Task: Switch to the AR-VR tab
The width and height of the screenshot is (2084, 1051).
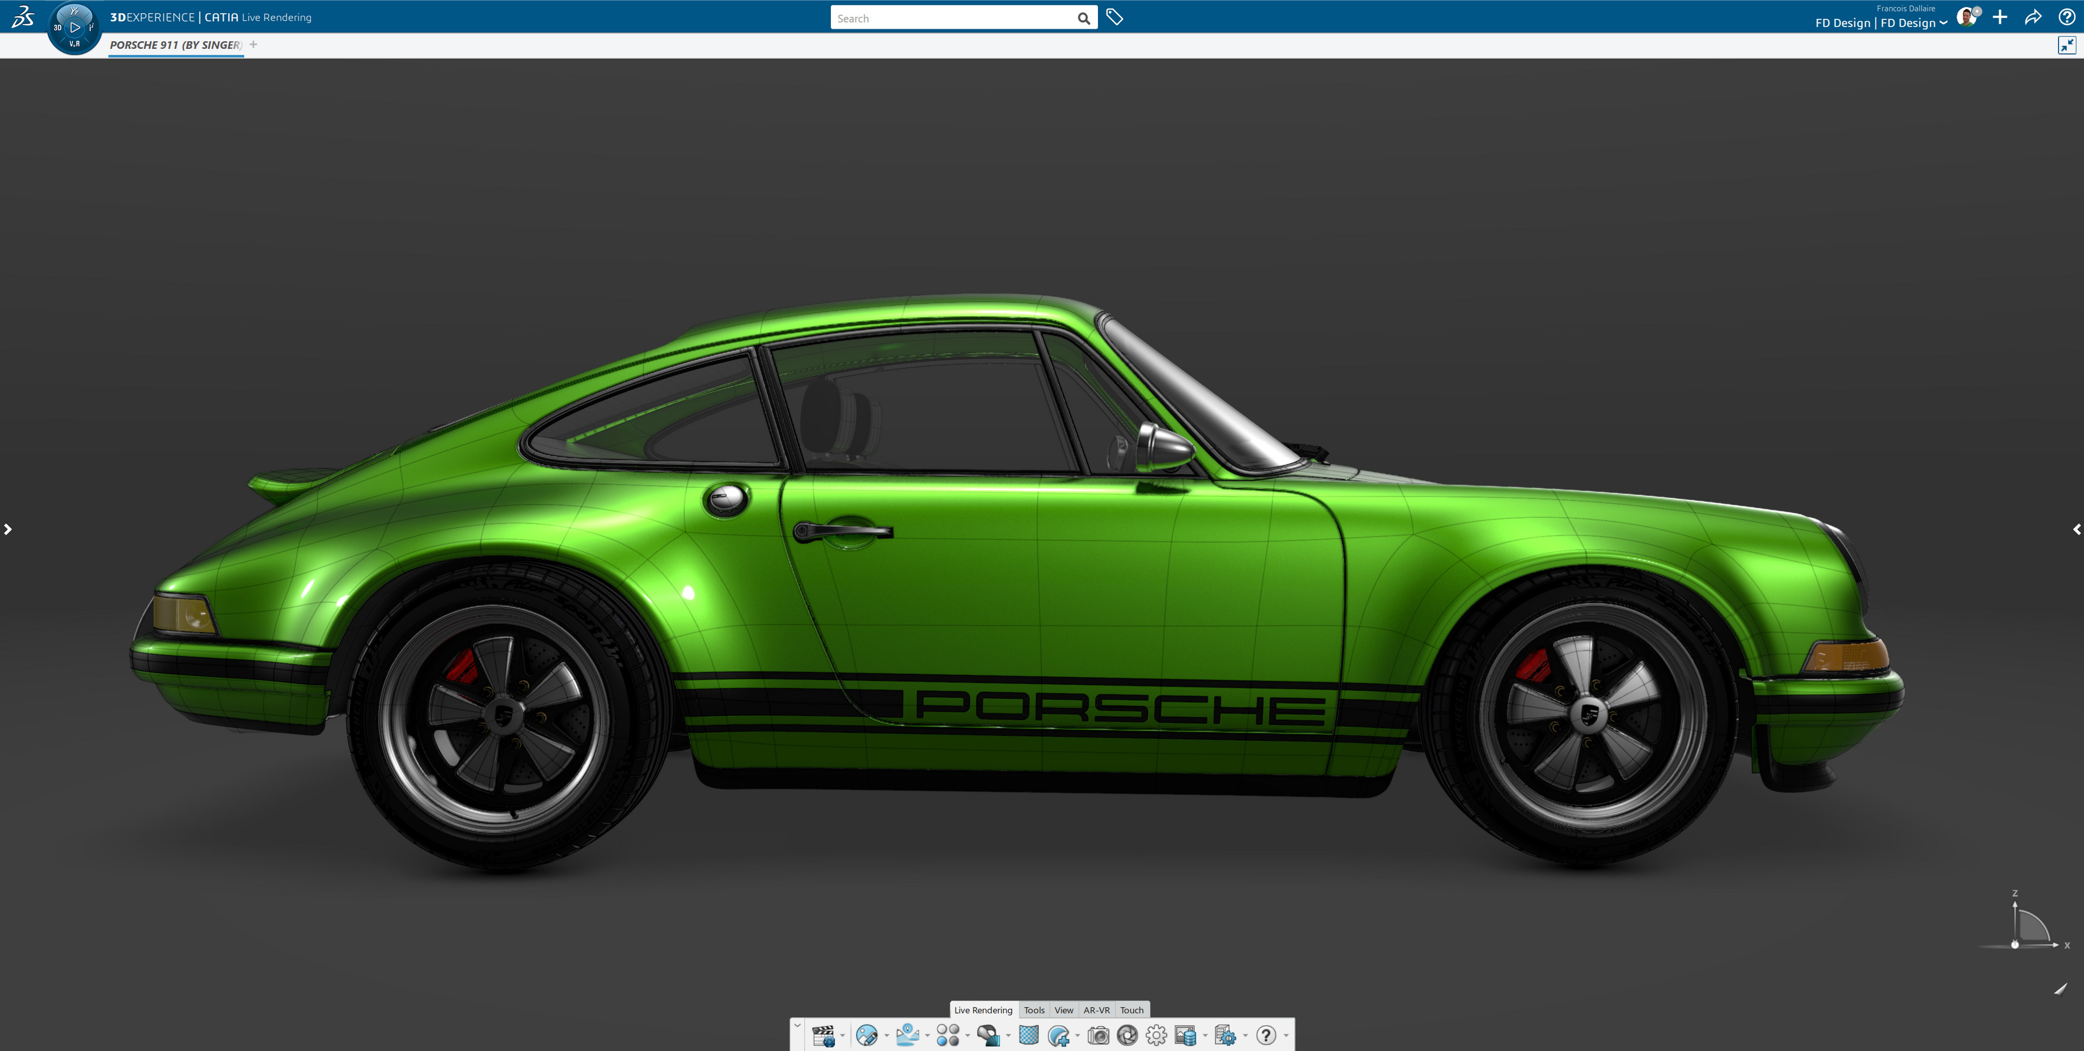Action: pyautogui.click(x=1097, y=1010)
